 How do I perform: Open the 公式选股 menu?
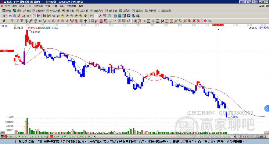point(38,6)
